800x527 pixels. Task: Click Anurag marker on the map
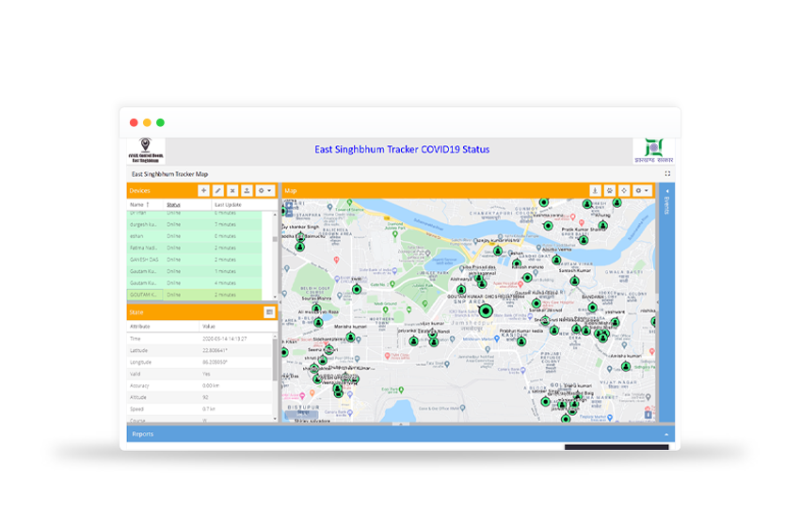tap(603, 225)
